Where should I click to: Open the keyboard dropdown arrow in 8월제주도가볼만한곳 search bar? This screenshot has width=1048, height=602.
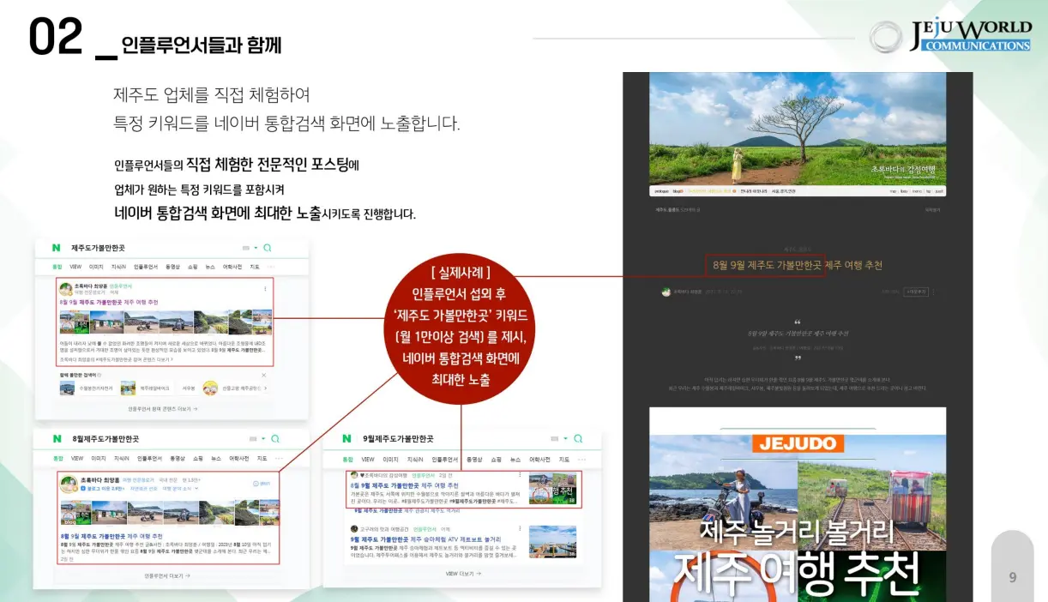[x=263, y=438]
